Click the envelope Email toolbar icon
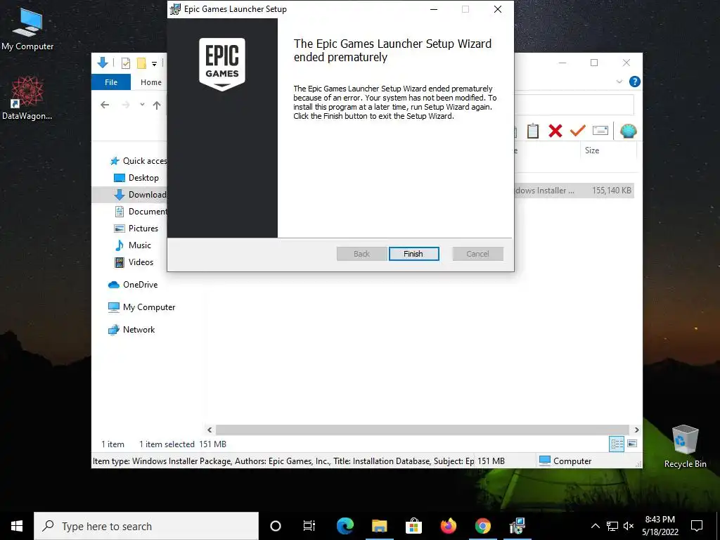Viewport: 720px width, 540px height. click(x=600, y=131)
